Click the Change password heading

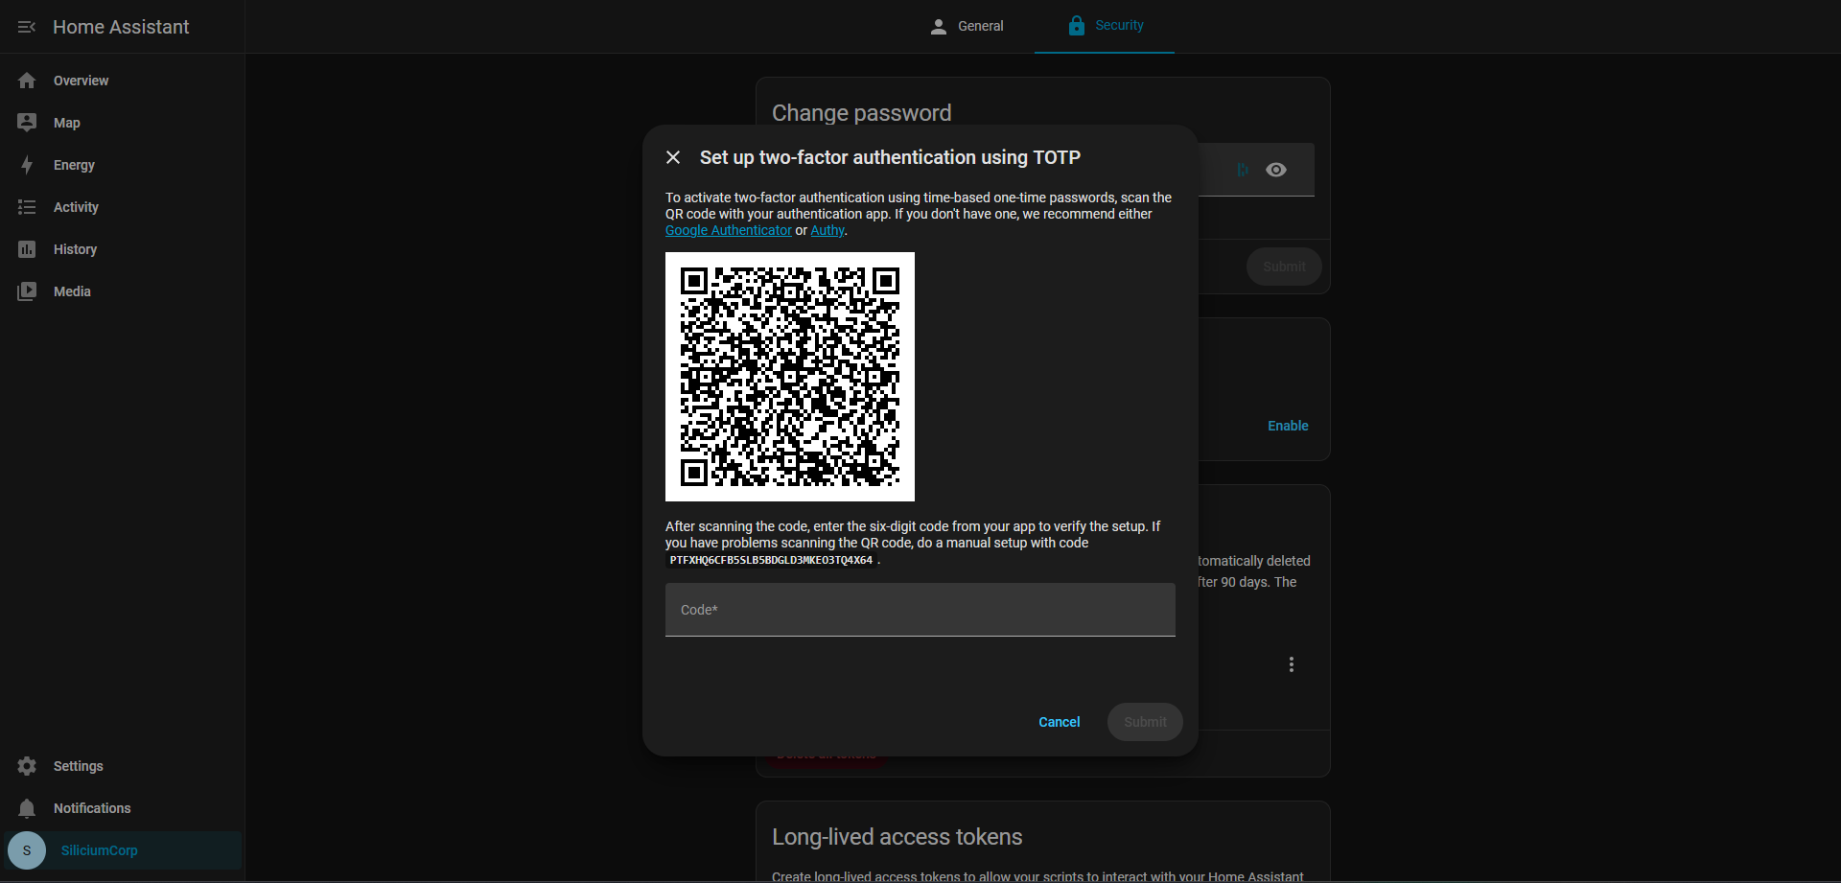[862, 113]
